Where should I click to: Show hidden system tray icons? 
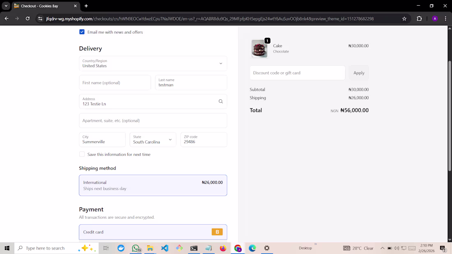[x=382, y=248]
